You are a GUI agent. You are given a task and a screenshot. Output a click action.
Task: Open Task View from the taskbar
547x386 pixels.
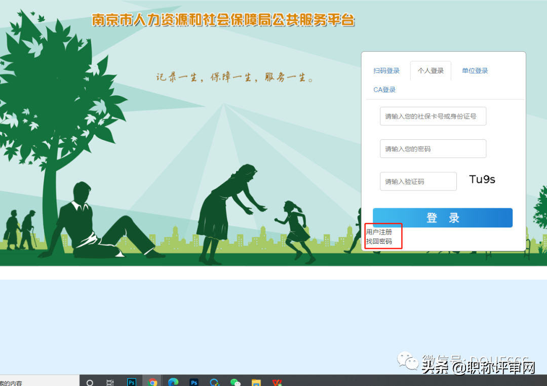pyautogui.click(x=110, y=382)
